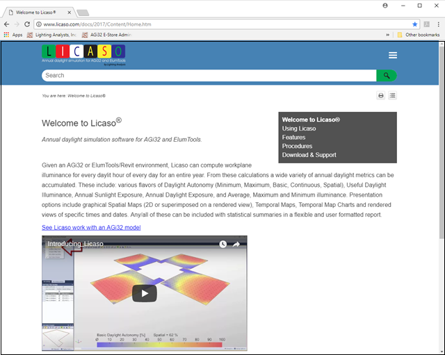445x355 pixels.
Task: Click the icon right of the print icon
Action: tap(392, 96)
